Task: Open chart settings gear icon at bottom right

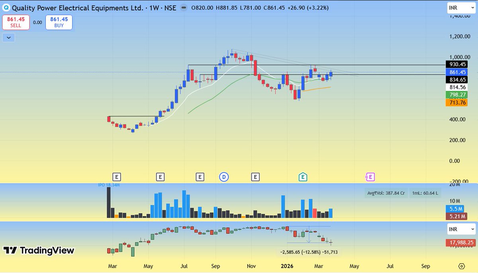Action: [x=462, y=266]
